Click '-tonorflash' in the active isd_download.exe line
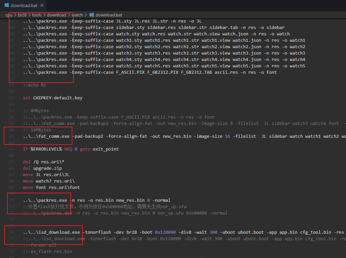The width and height of the screenshot is (346, 258). [97, 232]
